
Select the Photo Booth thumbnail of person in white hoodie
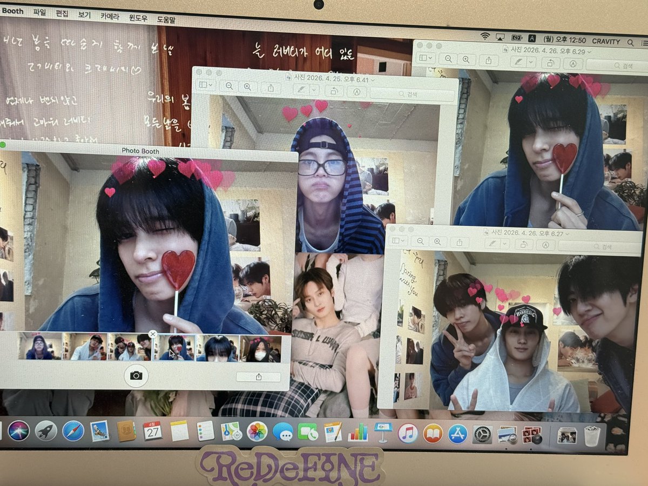(85, 348)
